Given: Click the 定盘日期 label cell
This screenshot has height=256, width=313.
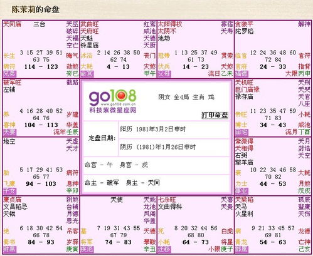Looking at the screenshot, I should click(101, 138).
